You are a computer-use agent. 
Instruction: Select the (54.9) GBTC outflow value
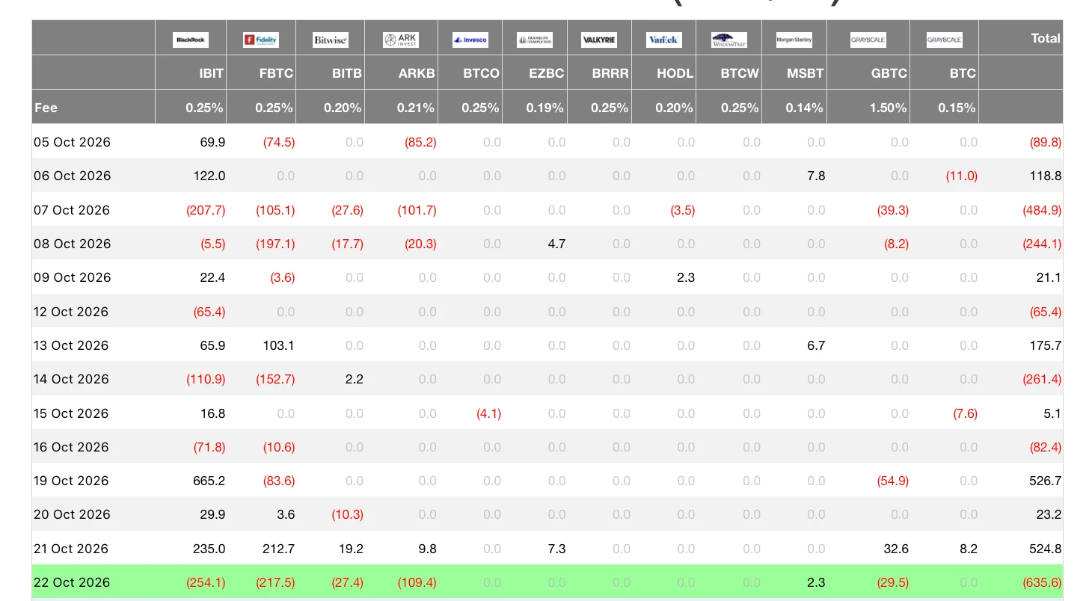pos(893,481)
